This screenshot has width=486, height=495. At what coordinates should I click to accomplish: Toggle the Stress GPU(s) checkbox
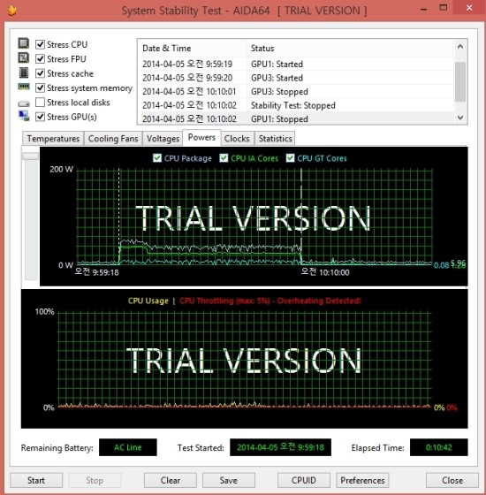pyautogui.click(x=40, y=117)
